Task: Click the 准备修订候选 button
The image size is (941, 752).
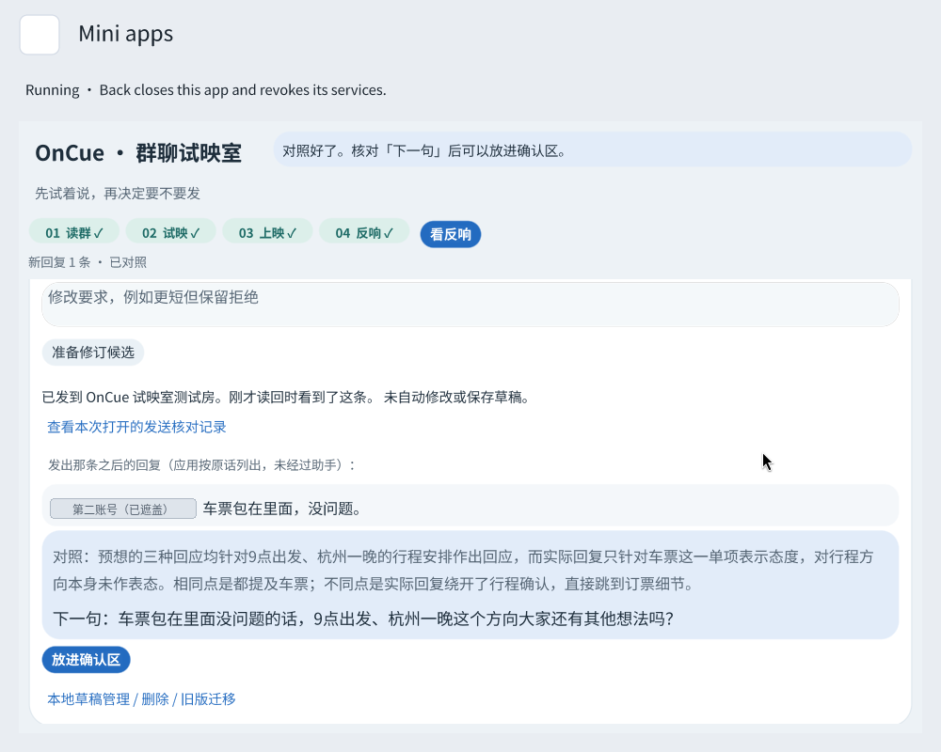Action: 93,352
